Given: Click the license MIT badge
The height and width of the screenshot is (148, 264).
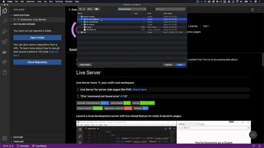Looking at the screenshot, I should click(x=141, y=108).
